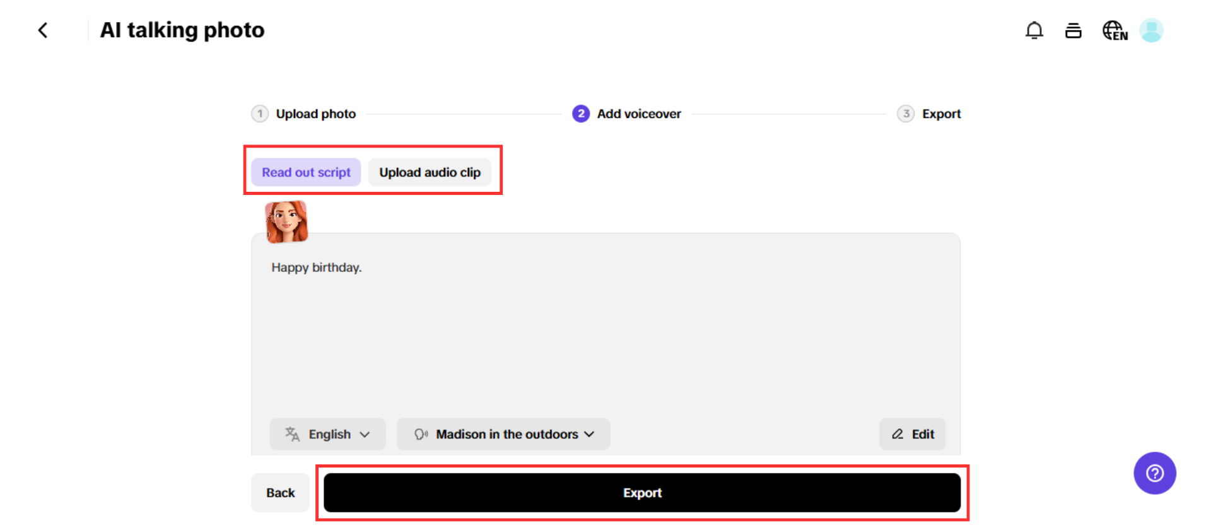Open Madison in the outdoors voice dropdown

click(x=506, y=434)
